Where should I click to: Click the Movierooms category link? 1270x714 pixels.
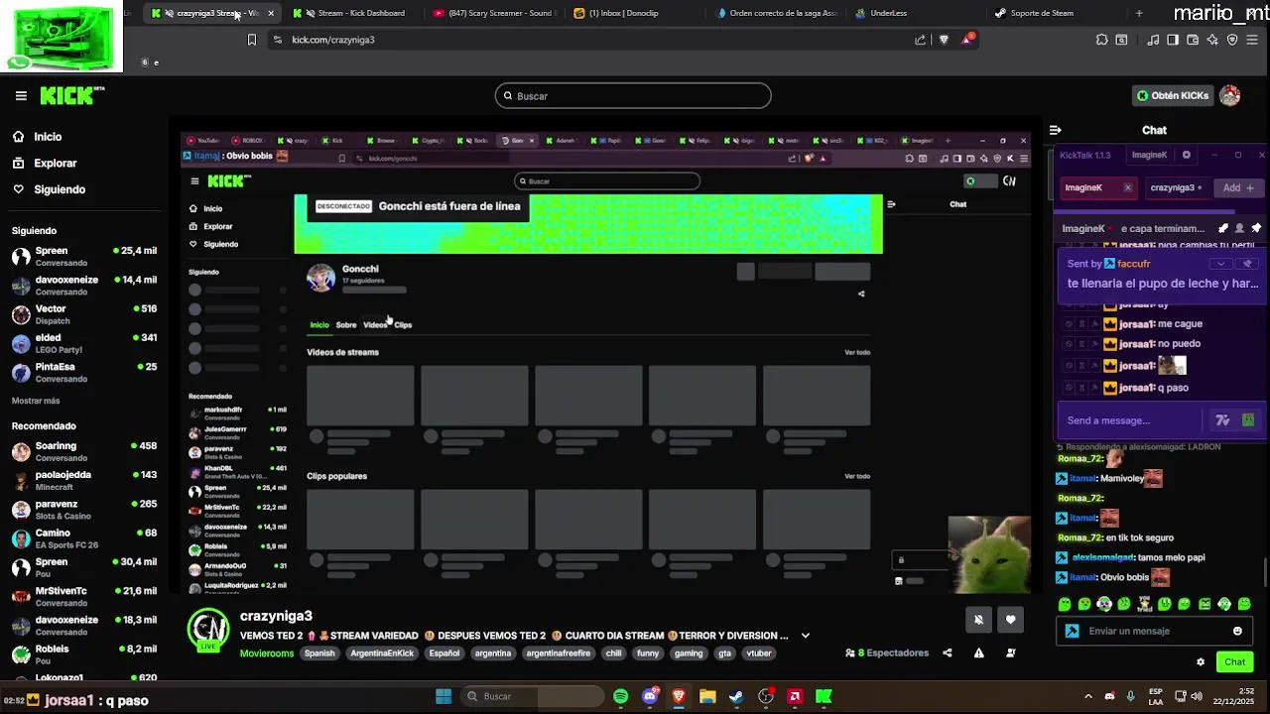pos(267,654)
